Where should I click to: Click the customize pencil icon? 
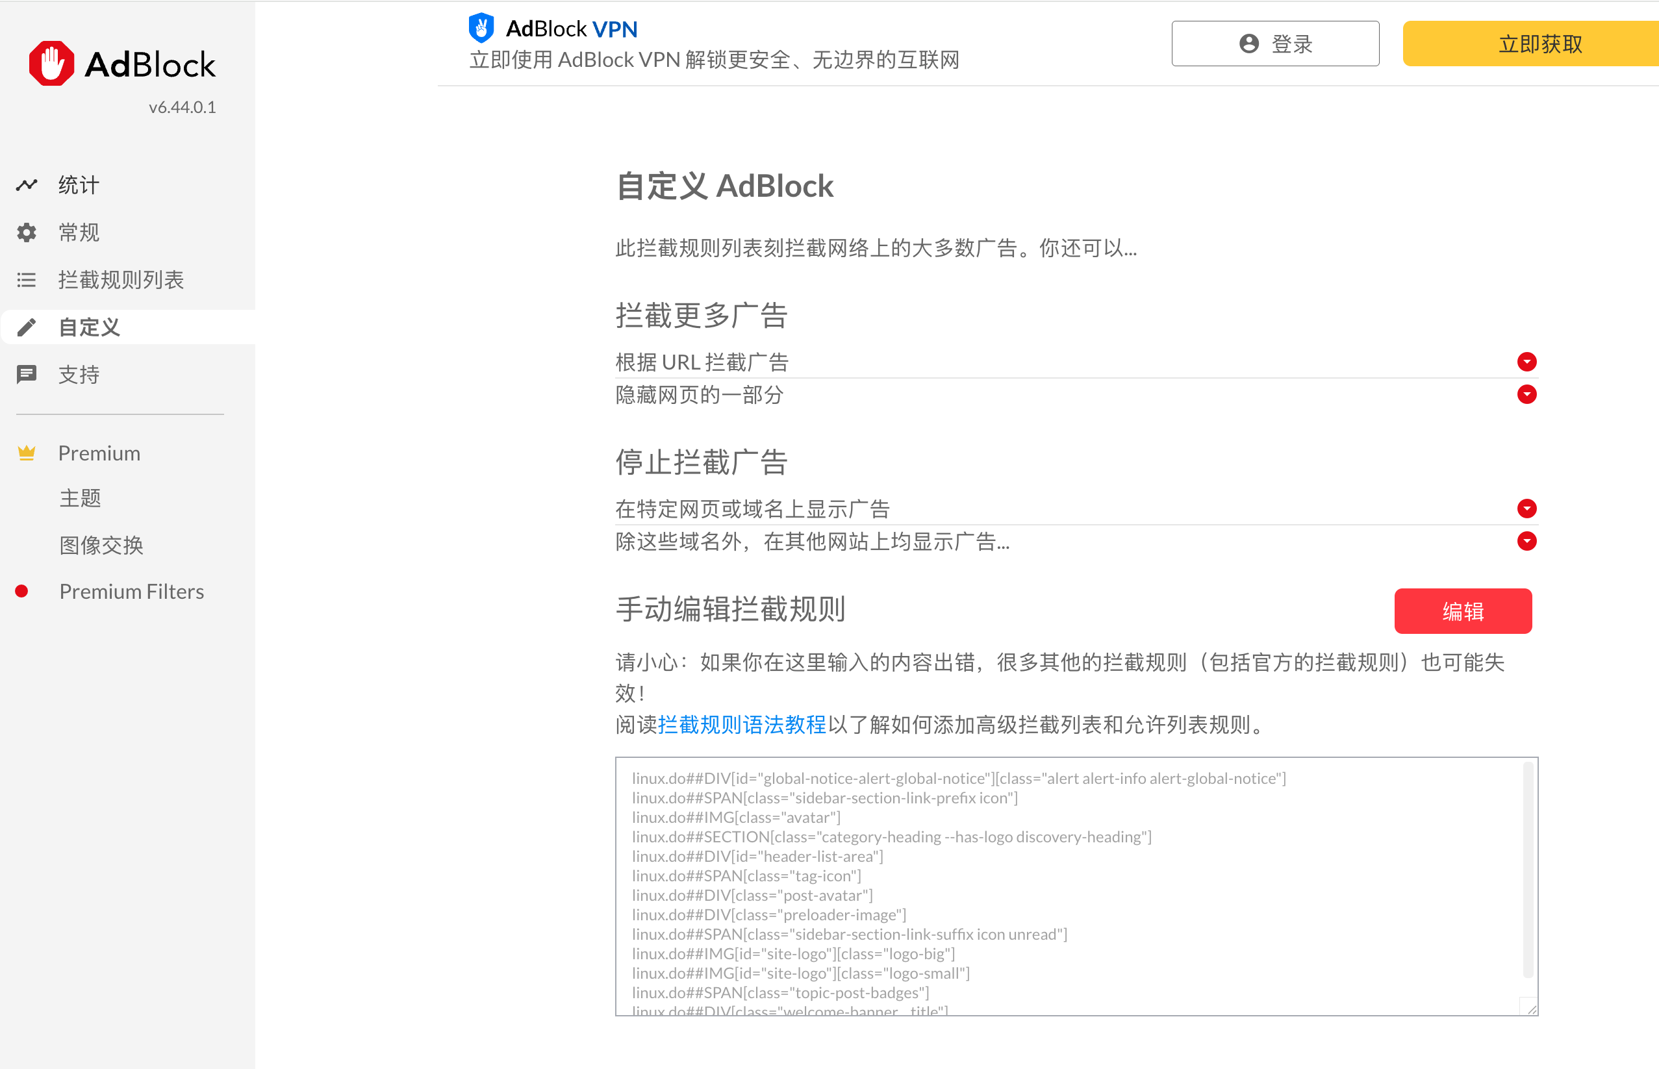[27, 327]
